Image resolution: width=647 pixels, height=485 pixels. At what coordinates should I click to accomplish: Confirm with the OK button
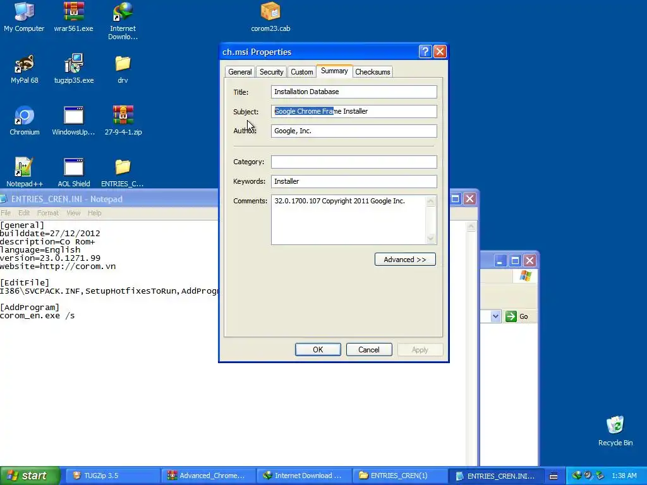click(318, 349)
